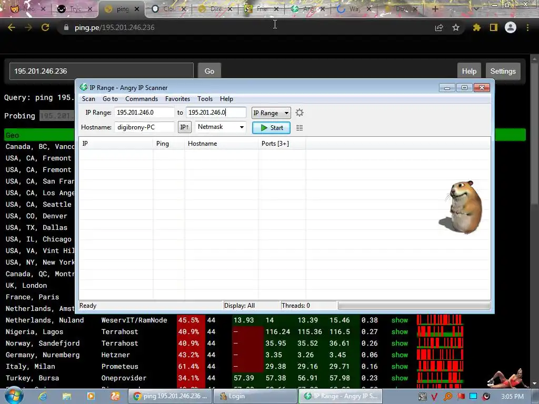Viewport: 539px width, 404px height.
Task: Open the Commands menu
Action: 142,99
